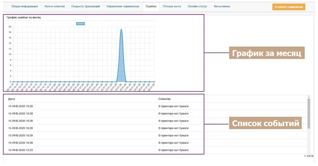Switch to Логи и события tab
This screenshot has height=166, width=318.
(x=55, y=6)
